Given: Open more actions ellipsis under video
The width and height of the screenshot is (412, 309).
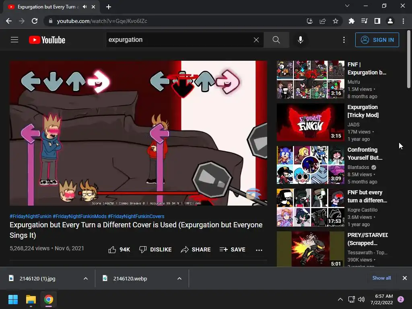Looking at the screenshot, I should pyautogui.click(x=259, y=250).
